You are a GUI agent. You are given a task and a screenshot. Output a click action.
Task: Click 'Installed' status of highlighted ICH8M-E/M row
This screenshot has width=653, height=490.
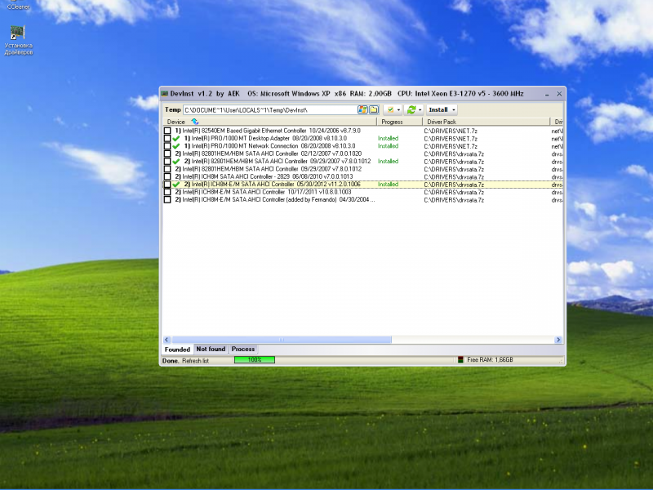point(389,185)
